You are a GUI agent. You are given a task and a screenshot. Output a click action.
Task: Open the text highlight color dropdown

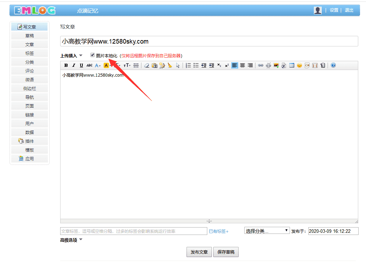107,65
